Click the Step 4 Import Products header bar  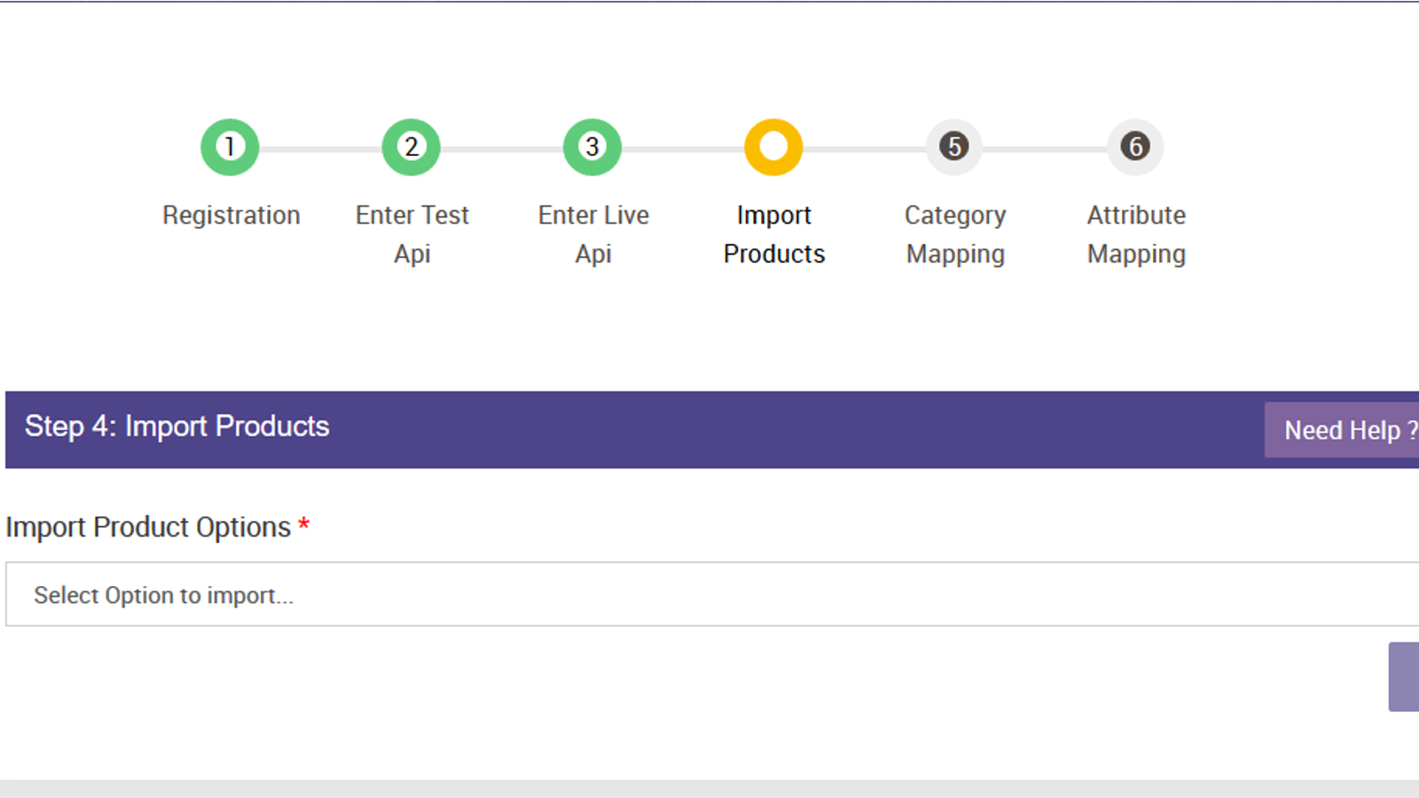(176, 426)
